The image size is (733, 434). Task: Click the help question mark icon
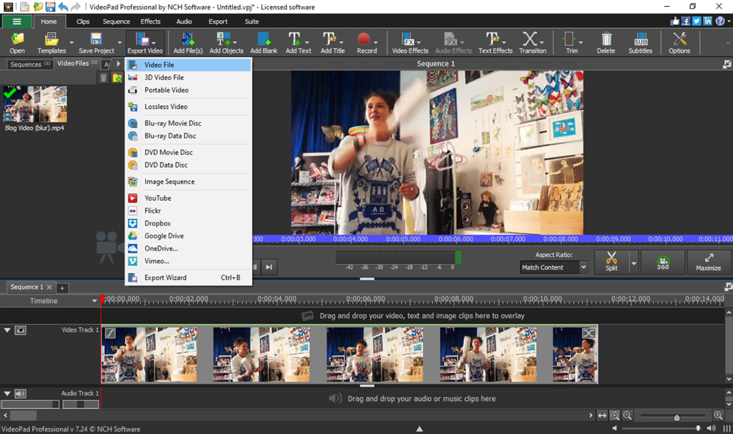720,21
